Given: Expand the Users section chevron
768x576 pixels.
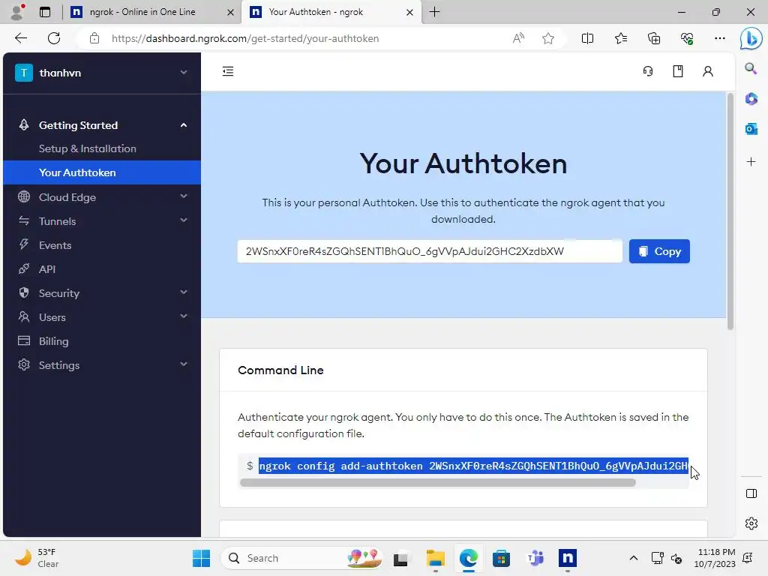Looking at the screenshot, I should coord(184,316).
